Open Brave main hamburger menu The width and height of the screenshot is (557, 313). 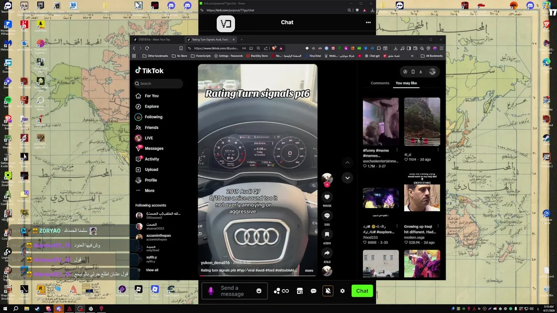click(x=441, y=48)
